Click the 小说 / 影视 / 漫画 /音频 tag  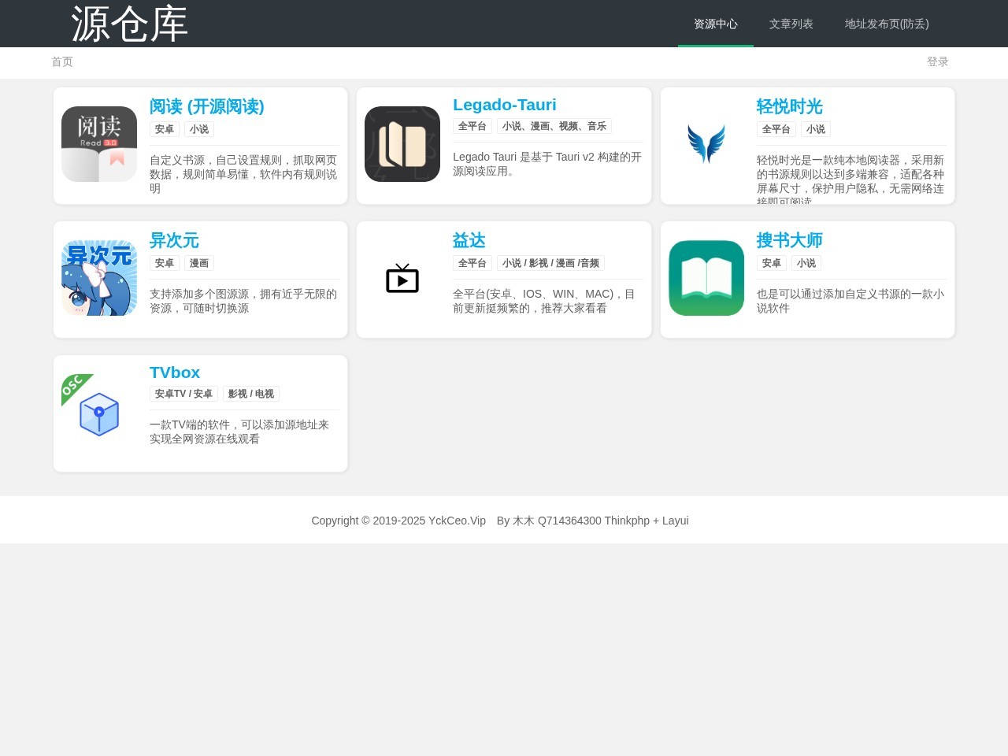551,263
